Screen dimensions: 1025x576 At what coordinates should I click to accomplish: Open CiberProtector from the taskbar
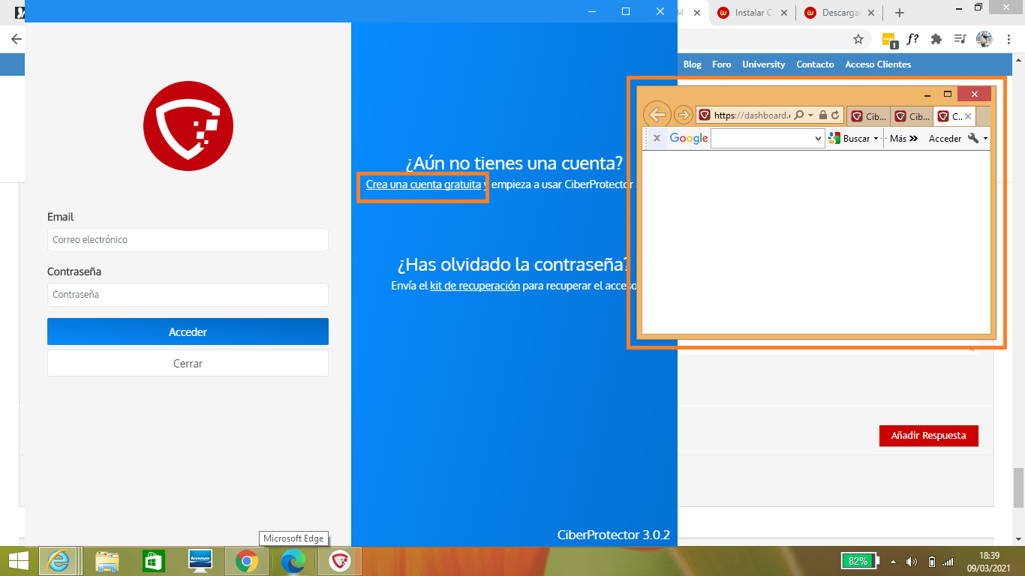341,561
